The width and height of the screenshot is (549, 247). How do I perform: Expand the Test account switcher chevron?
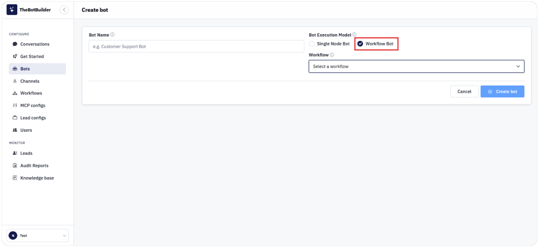point(64,236)
